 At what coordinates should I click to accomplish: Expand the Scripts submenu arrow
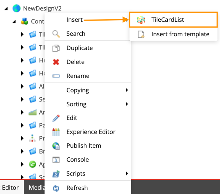[127, 174]
